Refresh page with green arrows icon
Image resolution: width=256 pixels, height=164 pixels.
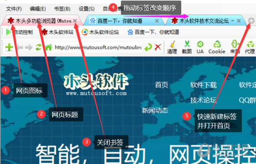tap(39, 47)
